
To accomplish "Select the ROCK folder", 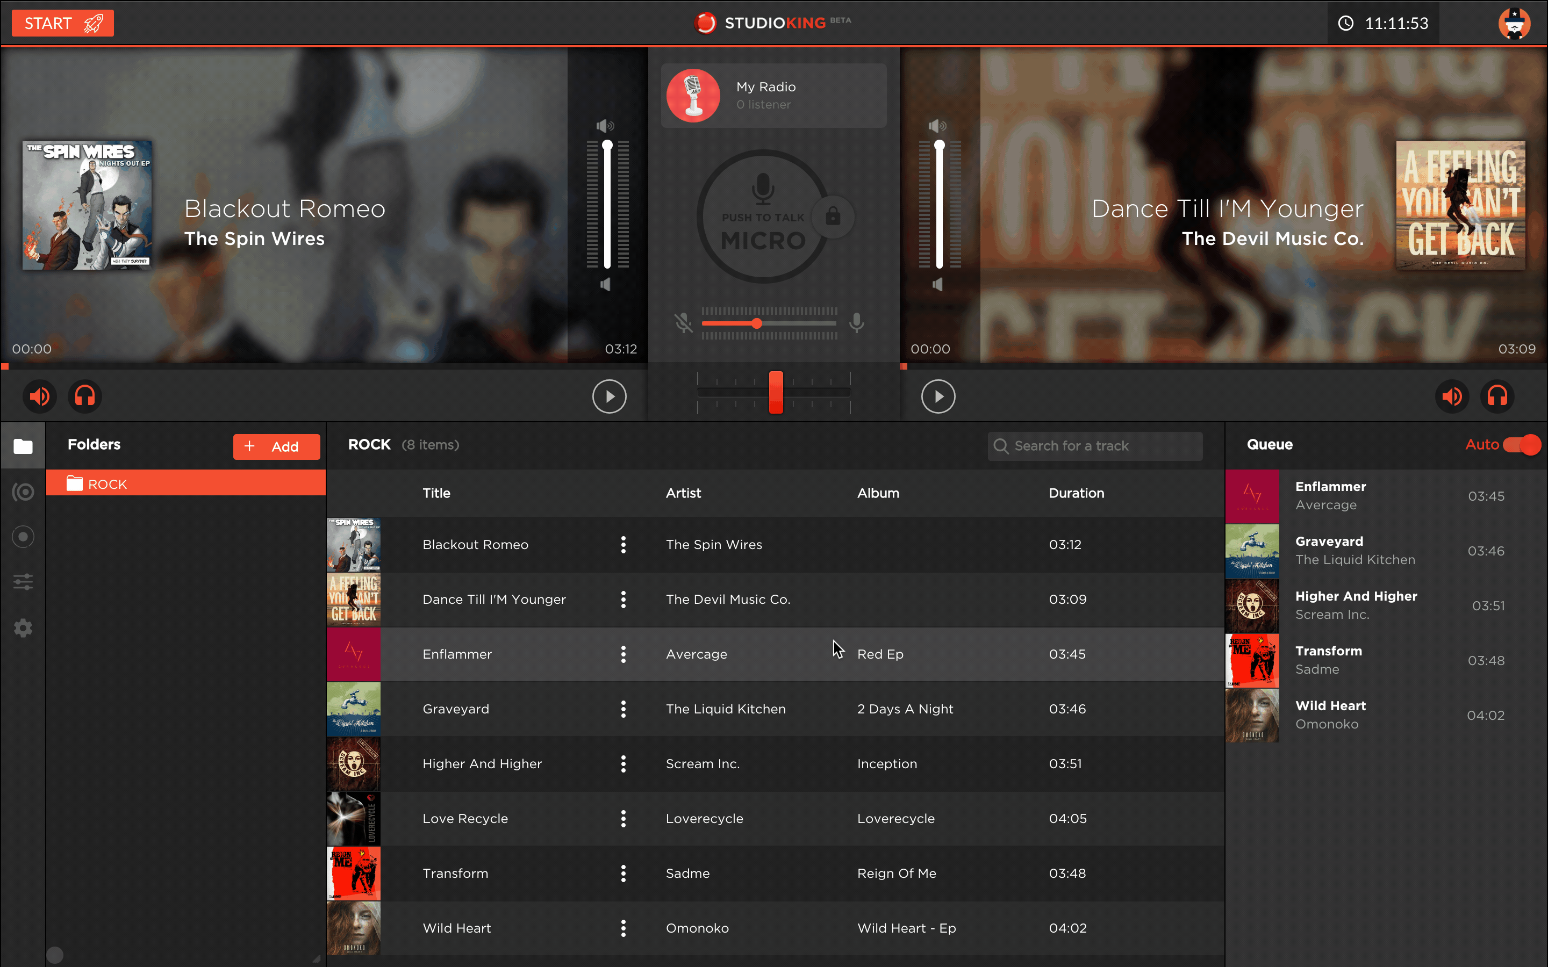I will (185, 483).
